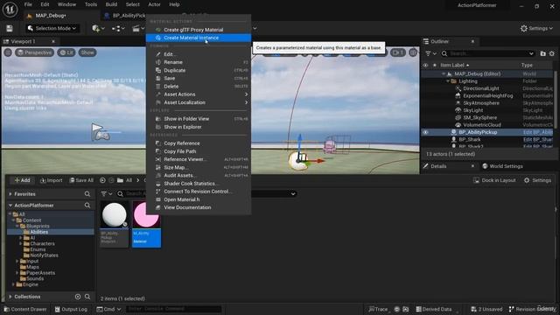Click the Derived Data button
The width and height of the screenshot is (560, 315).
coord(434,309)
